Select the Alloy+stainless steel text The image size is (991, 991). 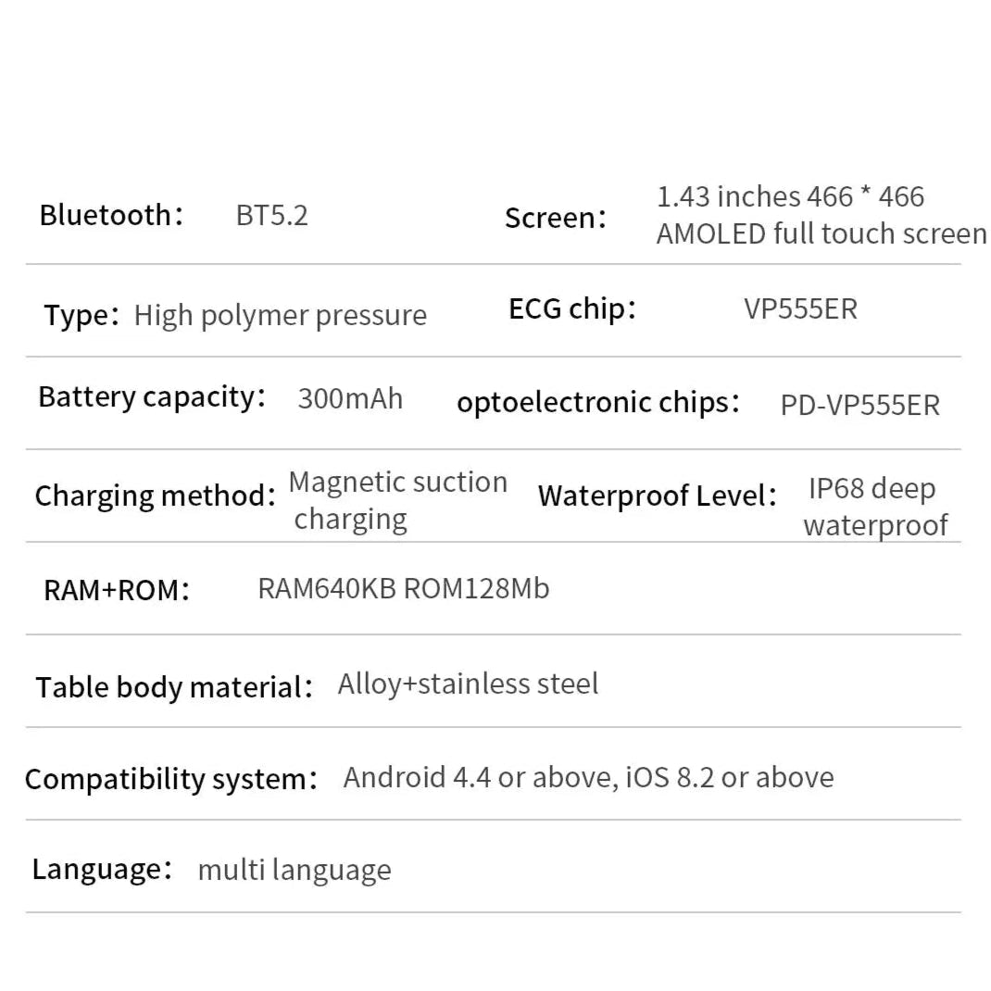point(469,684)
